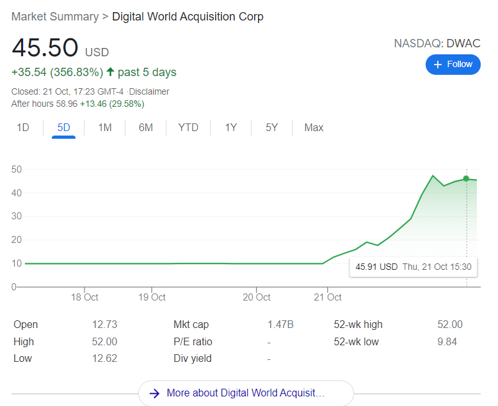Click the Div yield label
Viewport: 498px width, 406px height.
click(193, 359)
